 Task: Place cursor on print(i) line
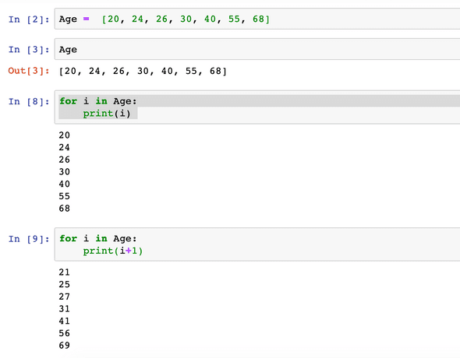(x=107, y=114)
